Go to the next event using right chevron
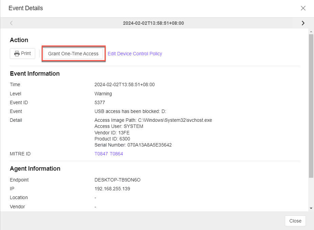314x230 pixels. pos(303,23)
